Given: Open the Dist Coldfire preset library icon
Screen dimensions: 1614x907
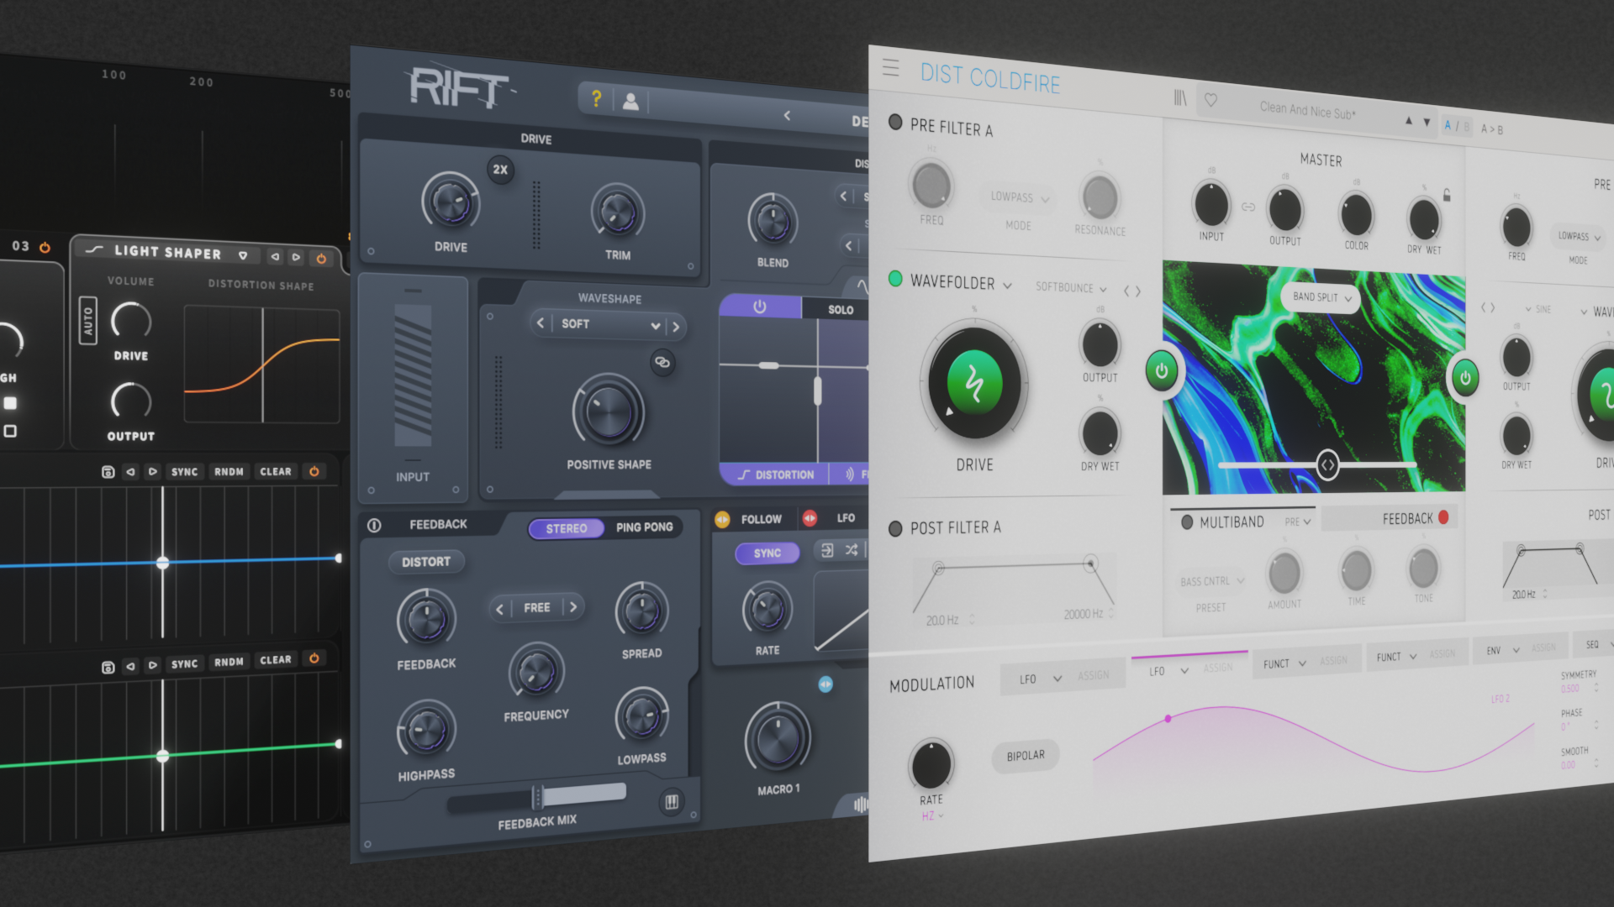Looking at the screenshot, I should click(1180, 98).
